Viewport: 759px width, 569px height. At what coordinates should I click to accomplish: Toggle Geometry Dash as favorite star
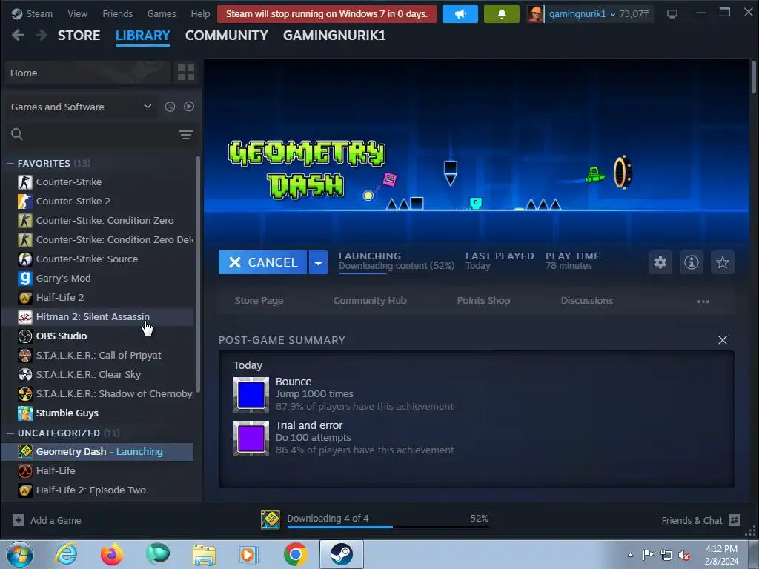(x=723, y=262)
